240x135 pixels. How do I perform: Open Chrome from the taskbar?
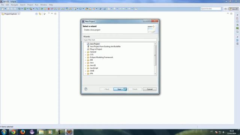click(13, 132)
